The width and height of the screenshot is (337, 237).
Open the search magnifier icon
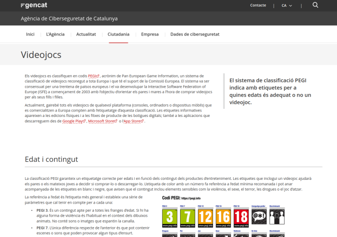[x=315, y=5]
